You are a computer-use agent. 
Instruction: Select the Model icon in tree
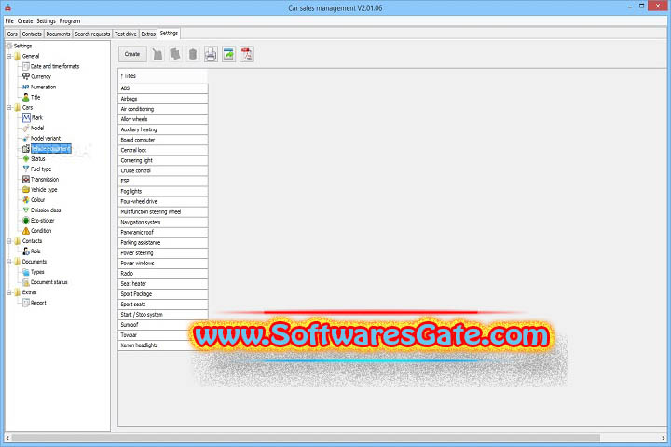tap(26, 128)
